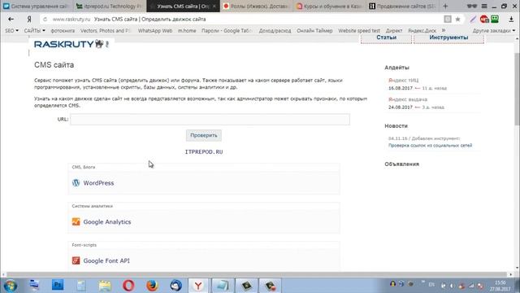Click the Google Analytics result link
This screenshot has height=293, width=520.
coord(107,222)
